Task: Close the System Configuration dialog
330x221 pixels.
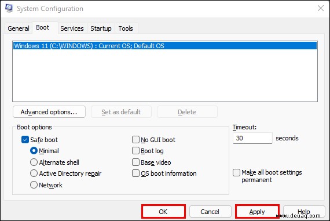Action: point(321,8)
